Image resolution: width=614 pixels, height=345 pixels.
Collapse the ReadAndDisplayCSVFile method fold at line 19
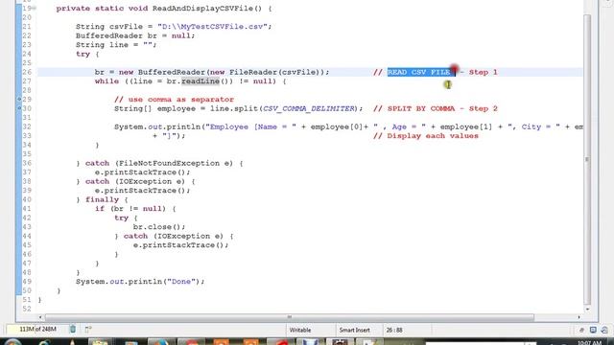(x=35, y=9)
